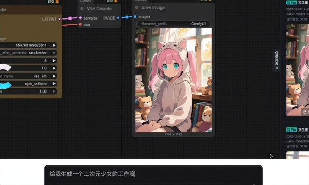
Task: Click the VAE Decode node title
Action: pyautogui.click(x=99, y=9)
